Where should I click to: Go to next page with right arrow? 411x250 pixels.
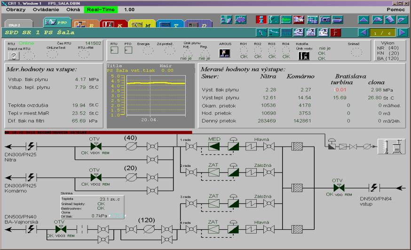coord(402,32)
